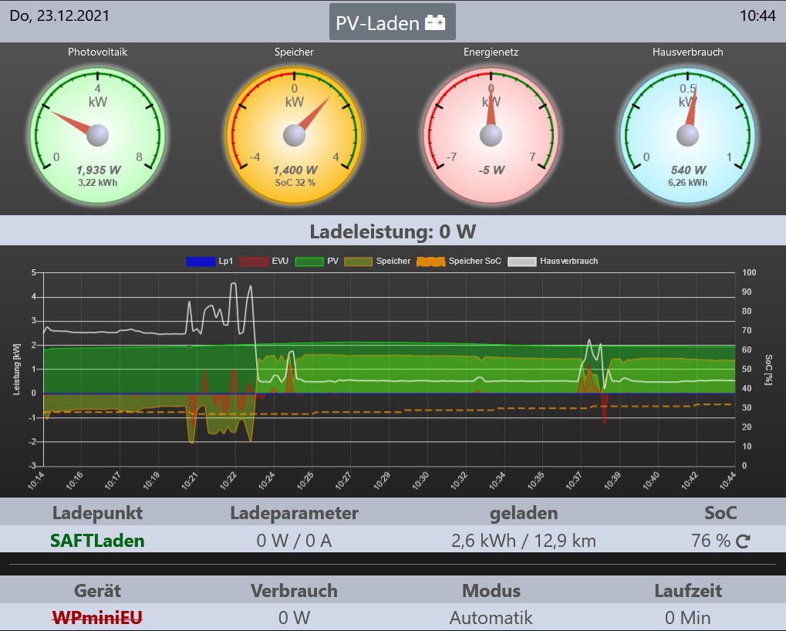This screenshot has height=631, width=786.
Task: Click the 10:44 clock in the header
Action: [758, 15]
